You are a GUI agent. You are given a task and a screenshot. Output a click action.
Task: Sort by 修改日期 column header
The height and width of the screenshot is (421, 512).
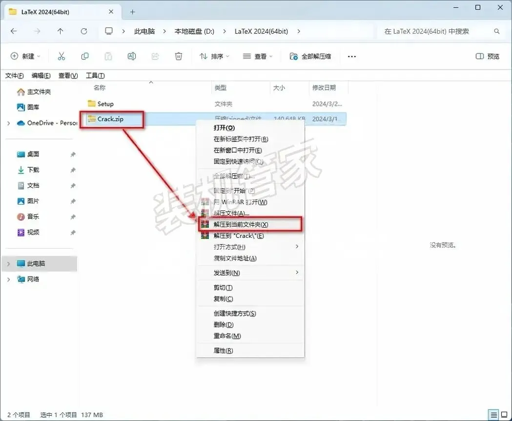pos(324,87)
